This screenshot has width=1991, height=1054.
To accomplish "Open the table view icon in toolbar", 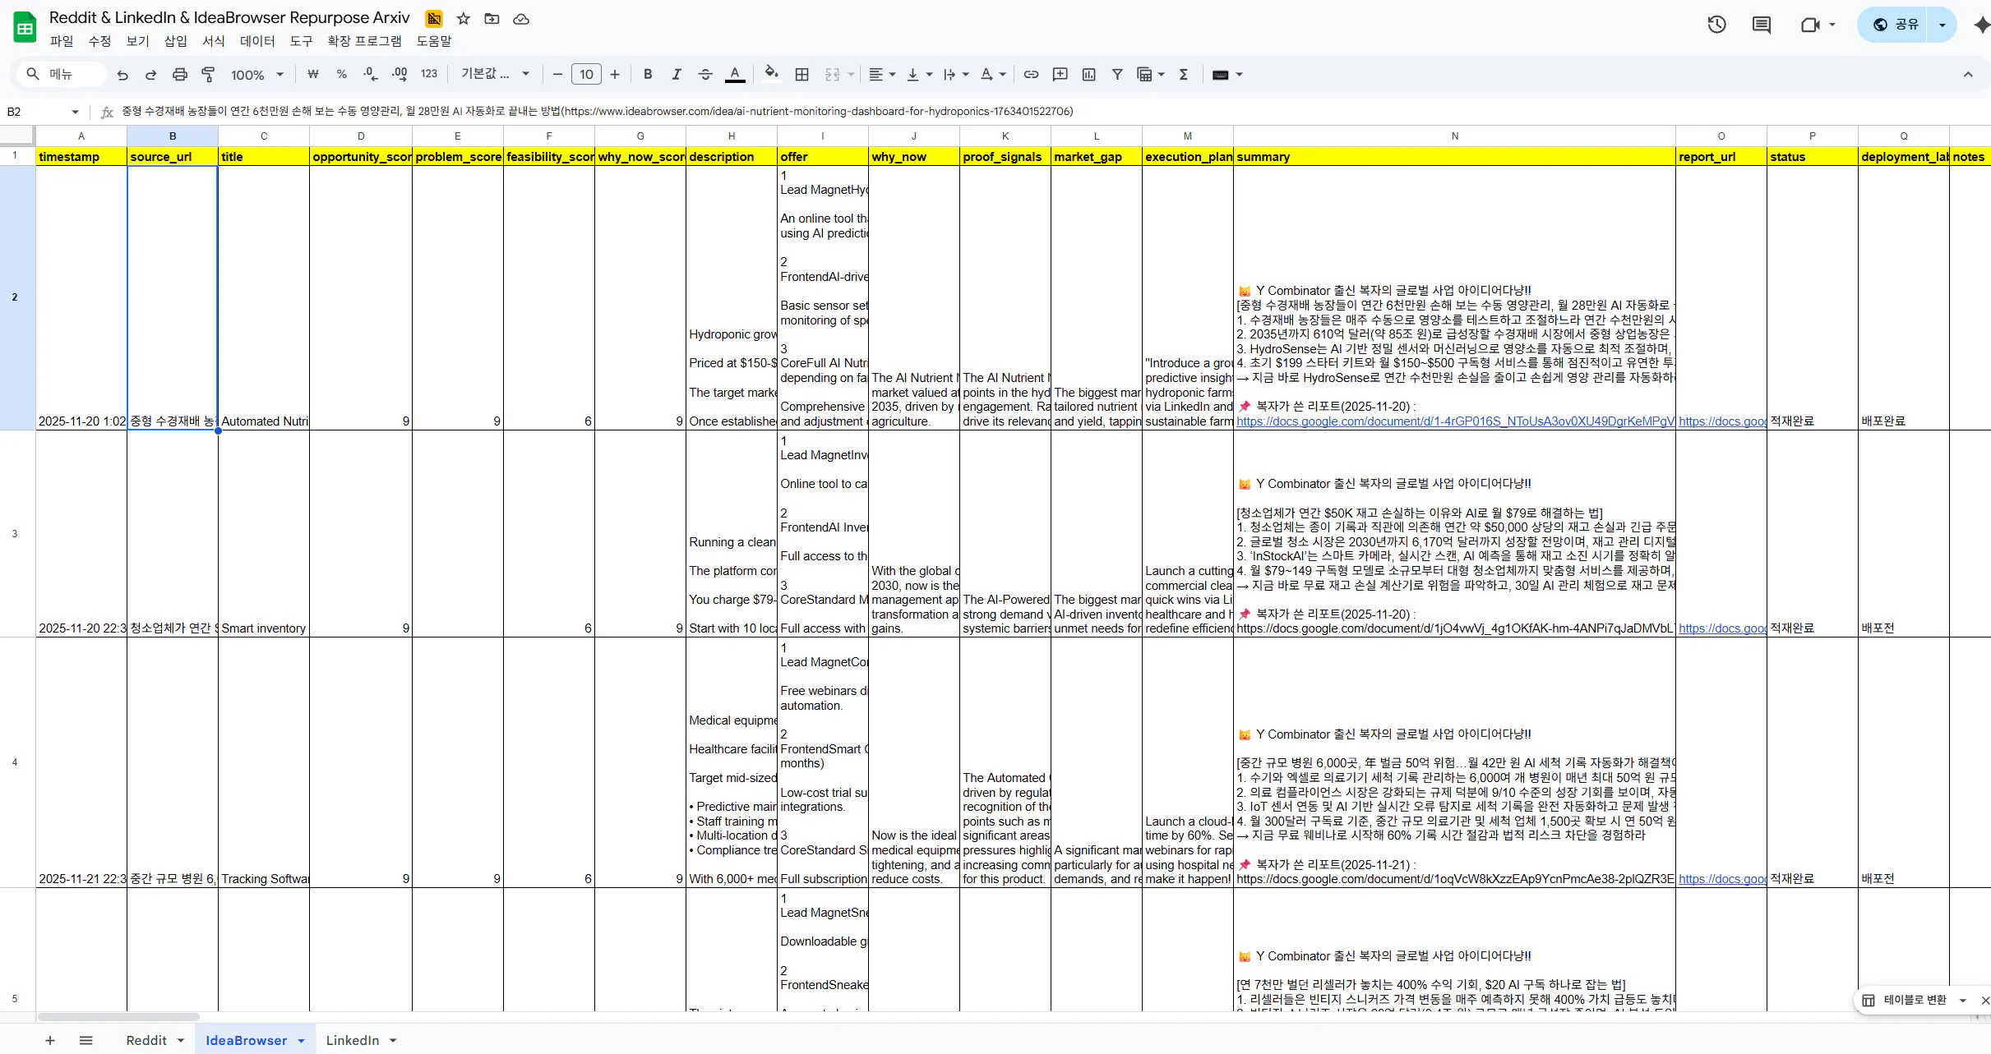I will 1144,75.
